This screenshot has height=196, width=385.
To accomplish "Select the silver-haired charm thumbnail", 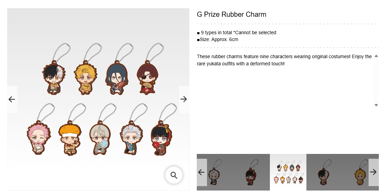I will tap(215, 172).
